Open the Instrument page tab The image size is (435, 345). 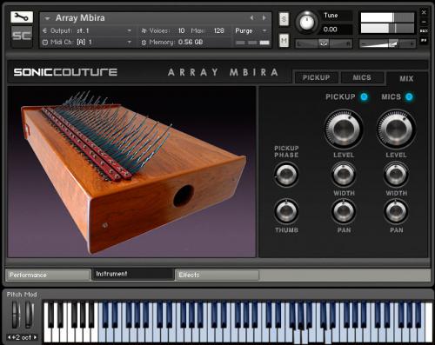tap(133, 274)
